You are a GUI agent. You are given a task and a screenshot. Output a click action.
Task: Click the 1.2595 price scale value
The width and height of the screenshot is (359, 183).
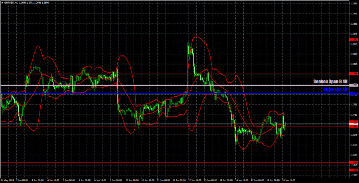[x=353, y=175]
